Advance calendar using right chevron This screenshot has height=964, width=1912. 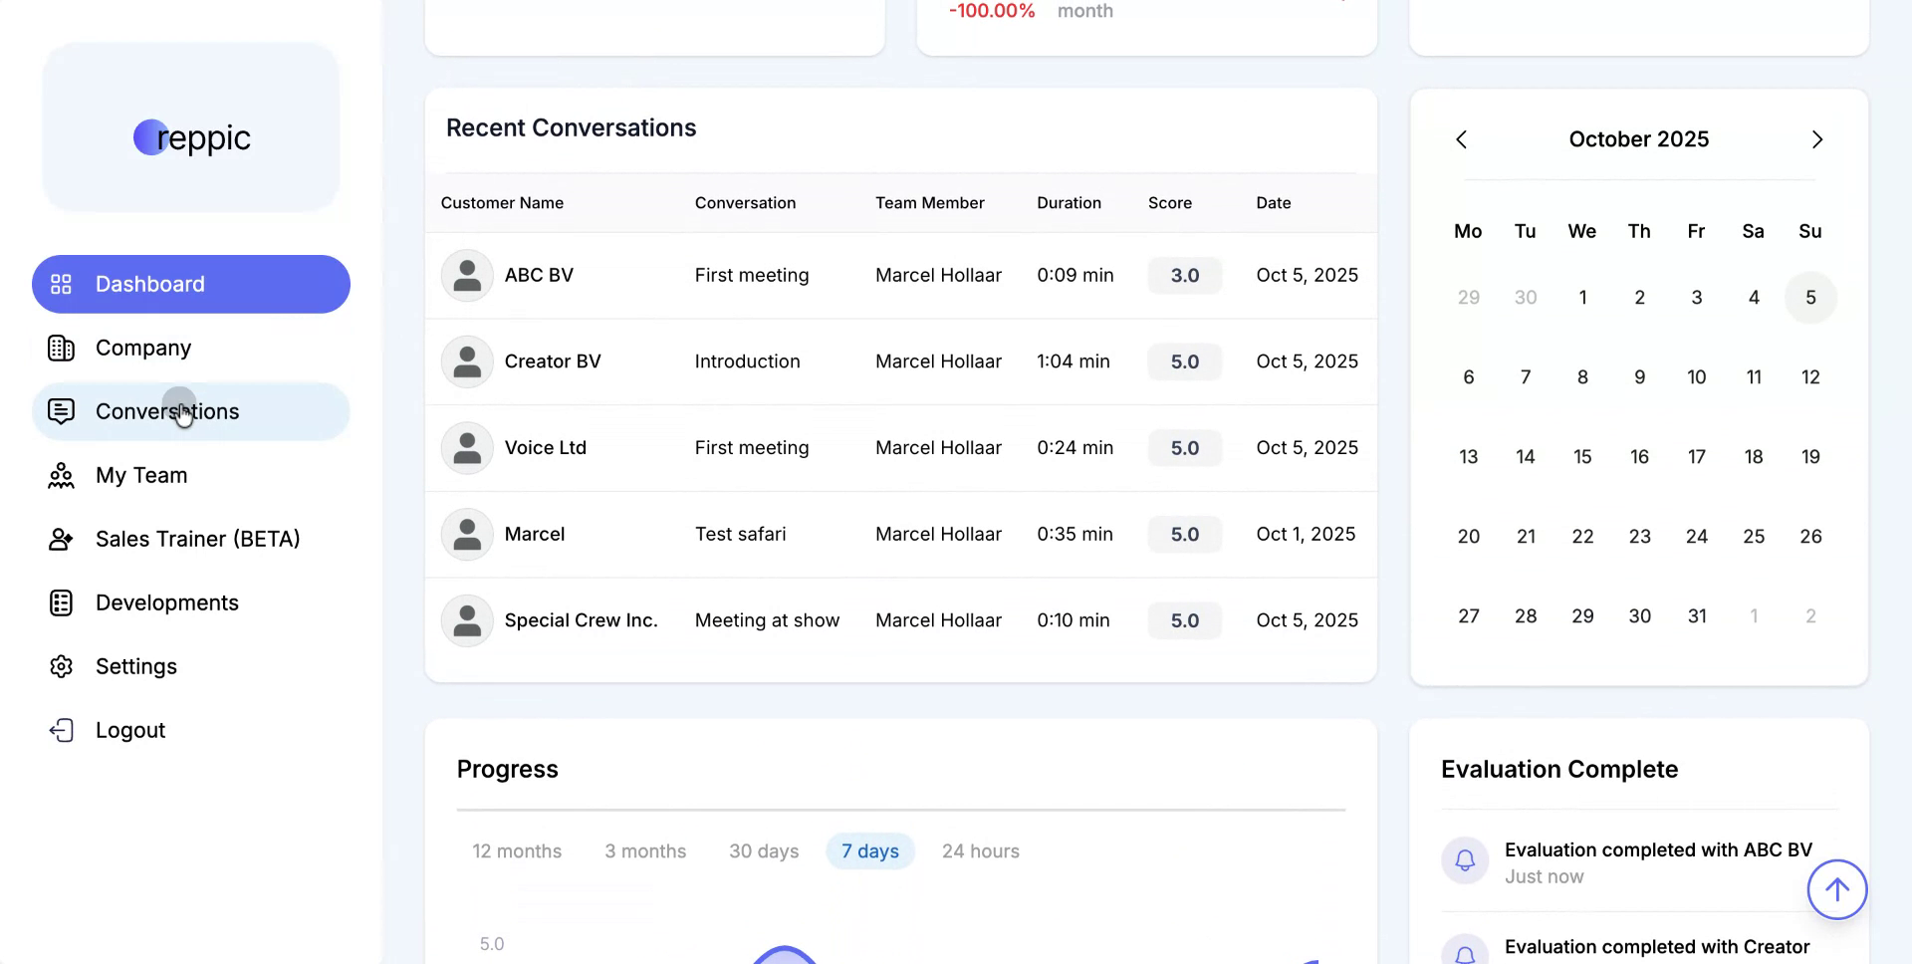coord(1817,139)
